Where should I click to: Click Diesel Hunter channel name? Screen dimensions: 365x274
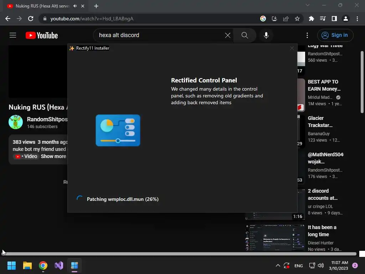tap(321, 243)
